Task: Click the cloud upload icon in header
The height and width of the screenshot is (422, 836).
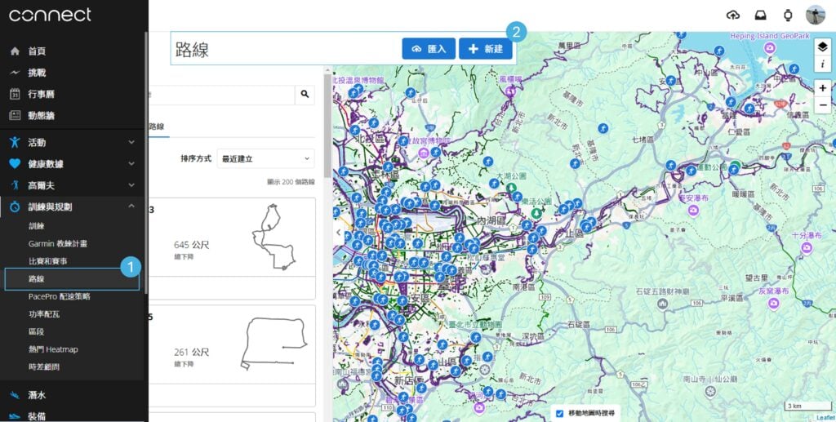Action: pos(733,15)
